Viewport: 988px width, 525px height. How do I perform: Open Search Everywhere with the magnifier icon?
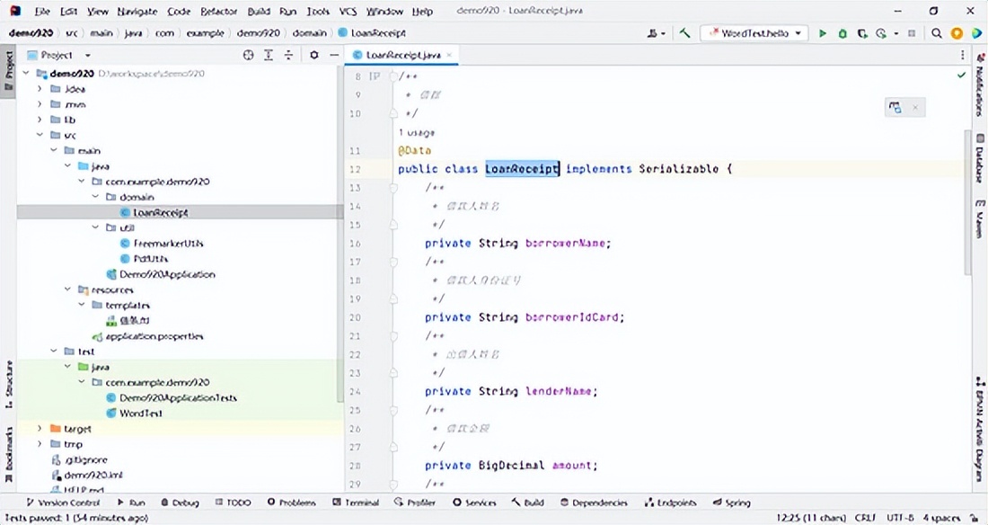[937, 32]
